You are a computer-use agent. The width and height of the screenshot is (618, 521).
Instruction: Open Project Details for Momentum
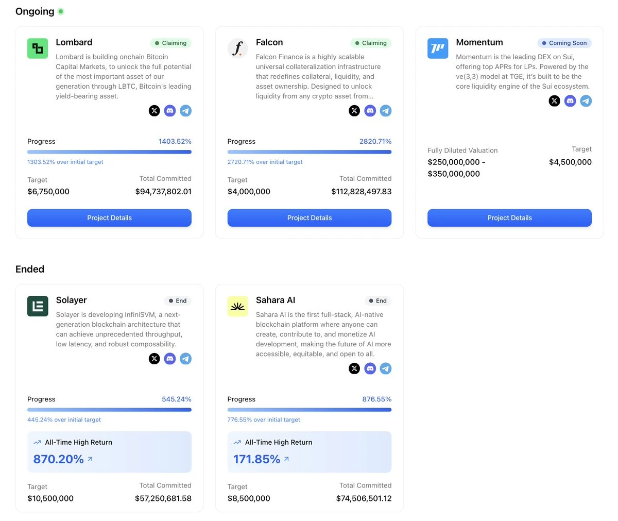click(509, 217)
